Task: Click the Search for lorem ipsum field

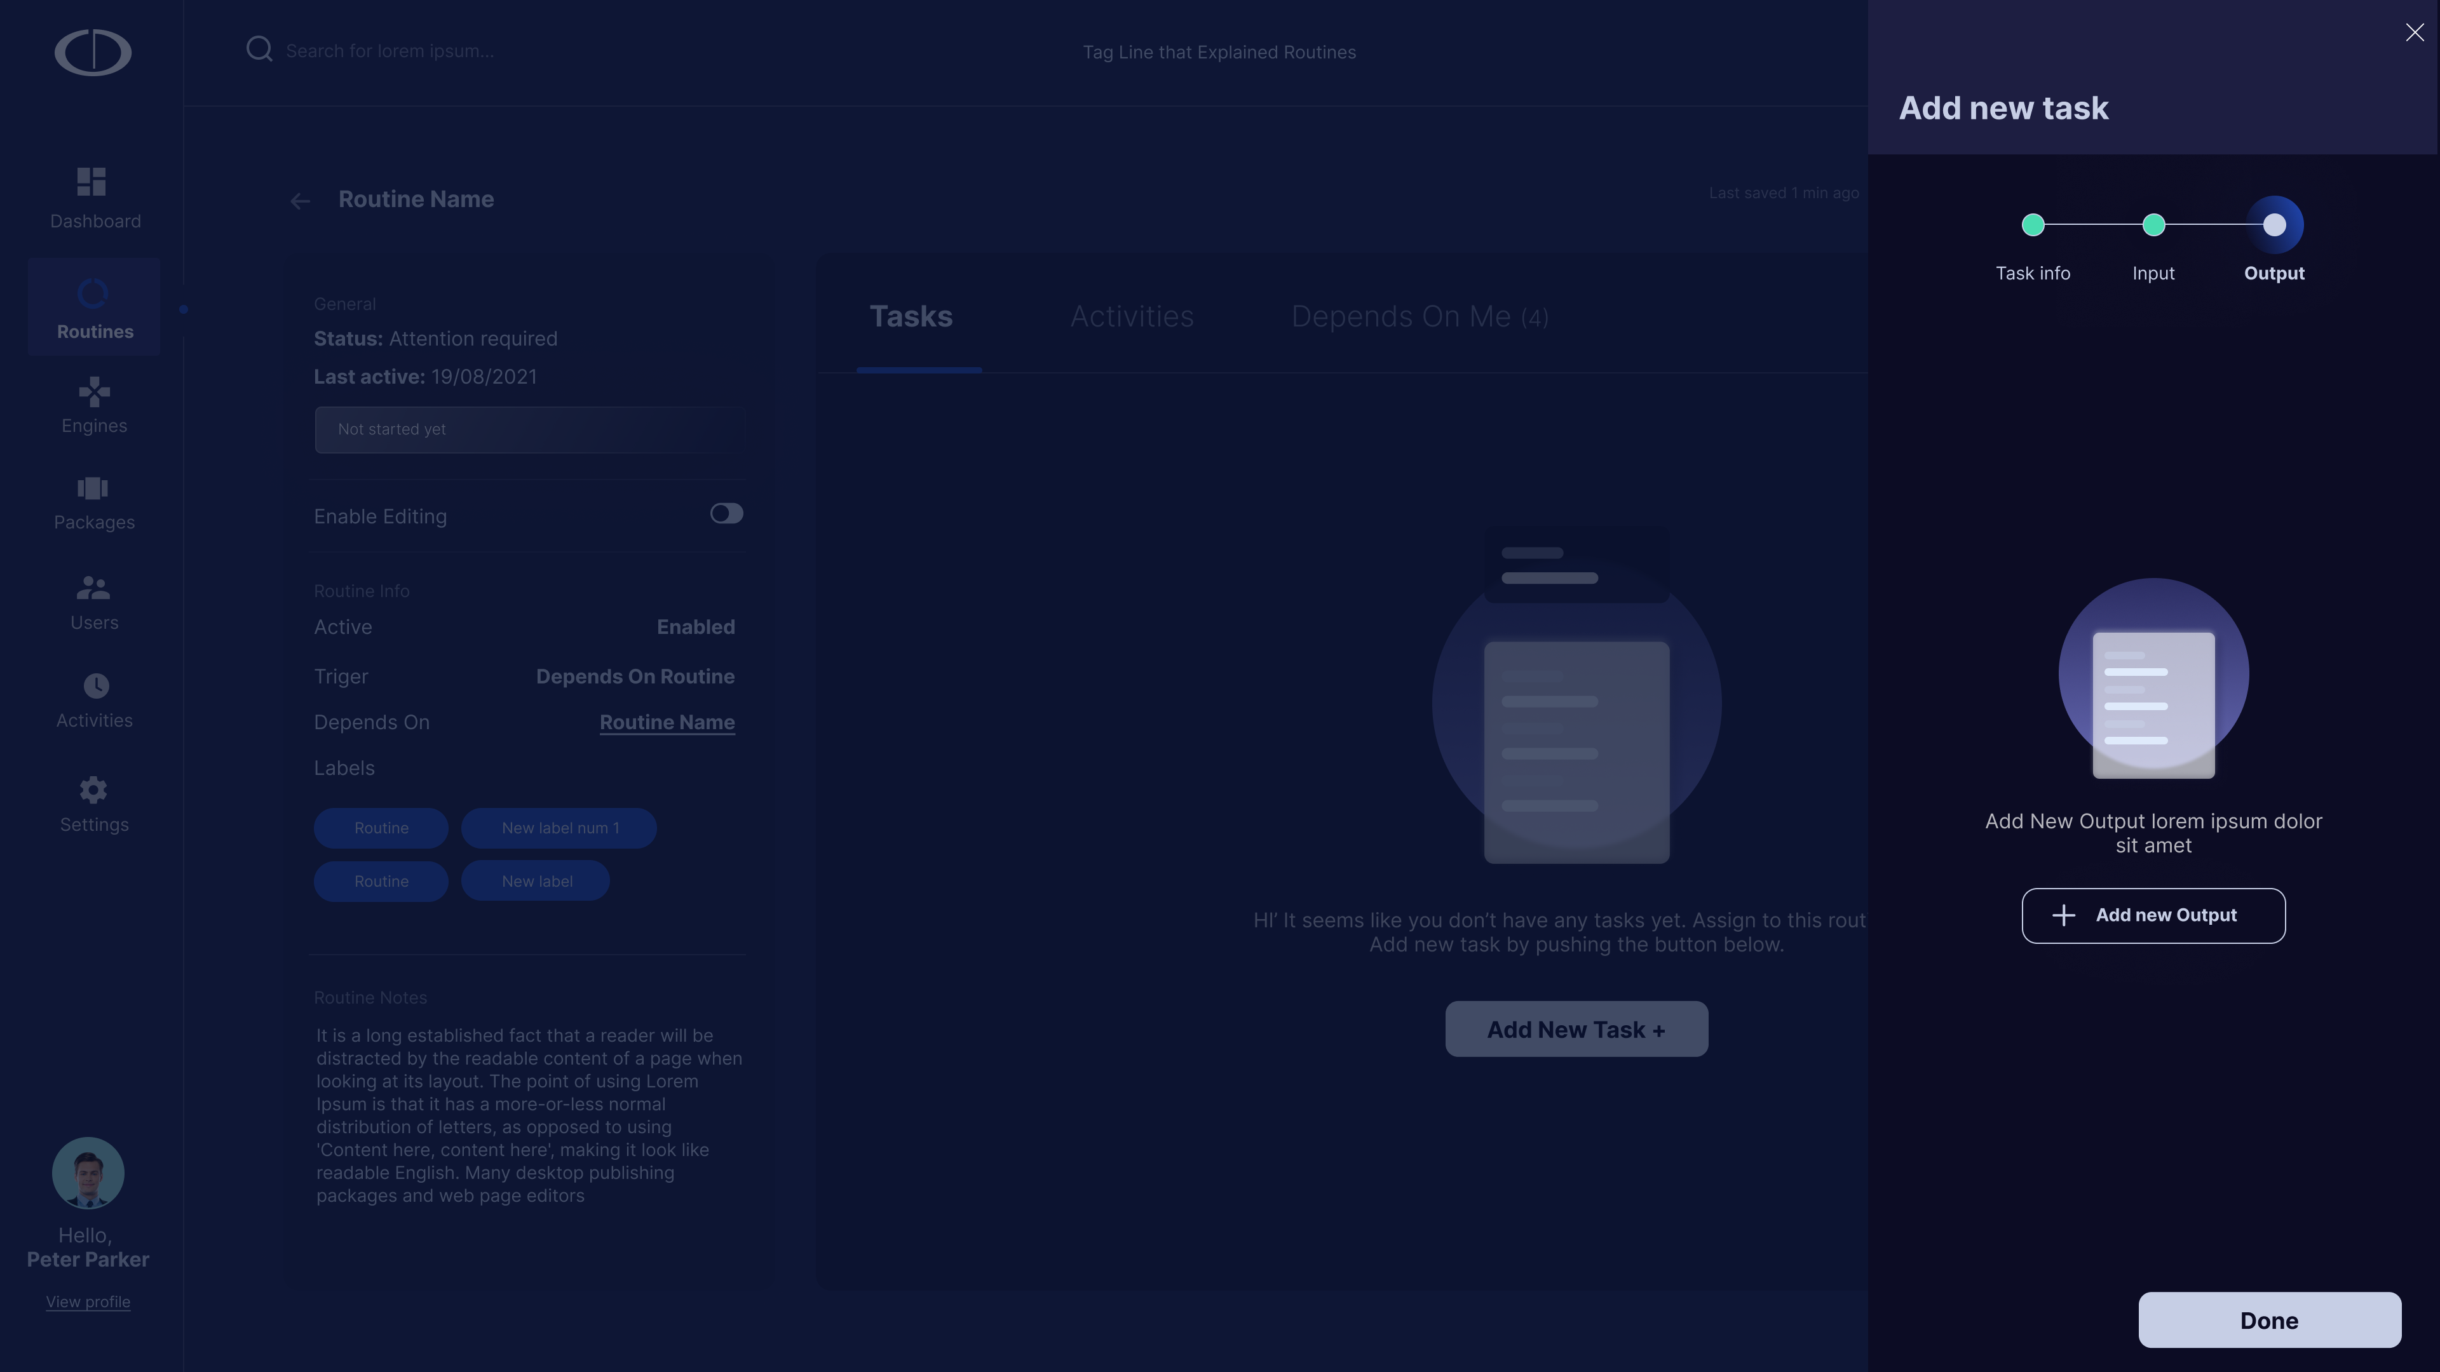Action: 390,51
